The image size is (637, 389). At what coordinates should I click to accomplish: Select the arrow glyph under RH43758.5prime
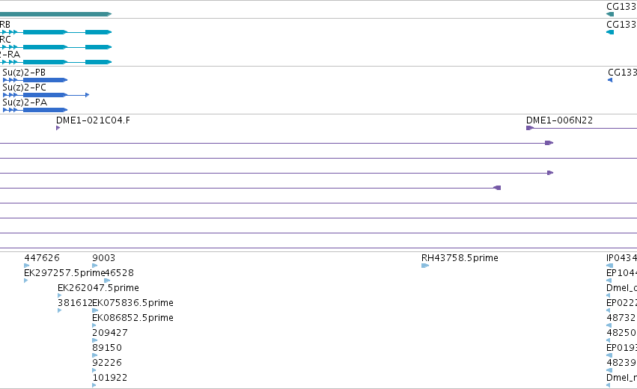pyautogui.click(x=425, y=266)
